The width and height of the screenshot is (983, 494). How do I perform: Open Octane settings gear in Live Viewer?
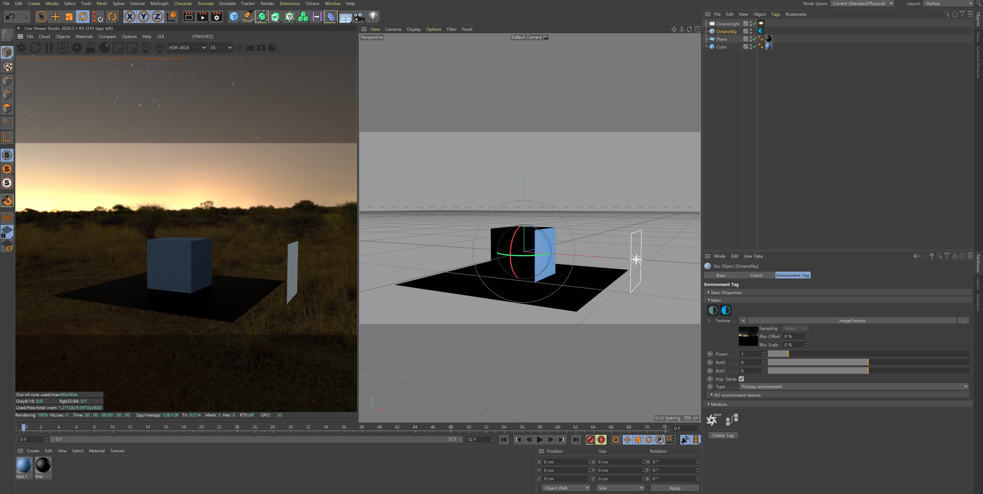[77, 48]
